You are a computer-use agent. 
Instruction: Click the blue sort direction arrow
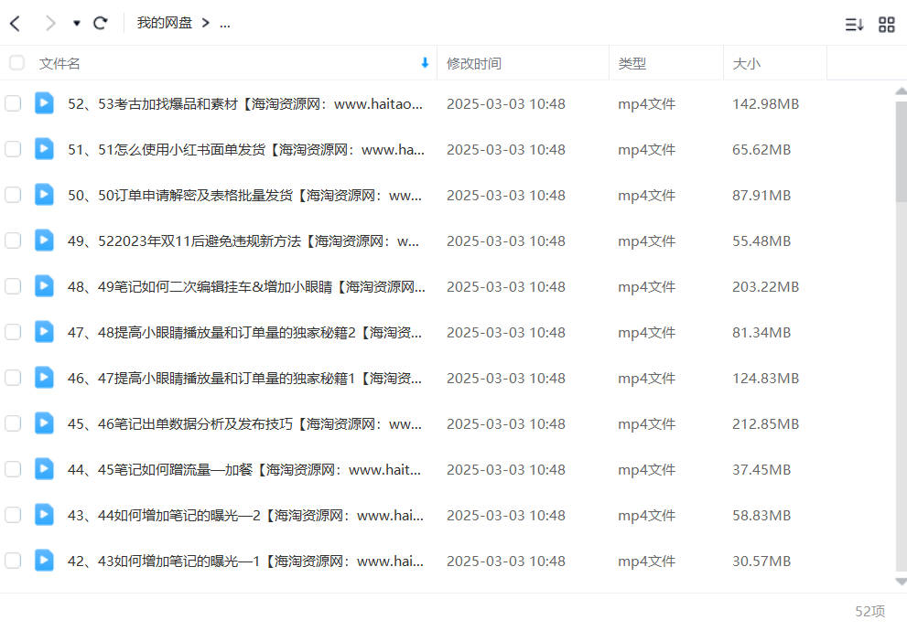point(425,63)
